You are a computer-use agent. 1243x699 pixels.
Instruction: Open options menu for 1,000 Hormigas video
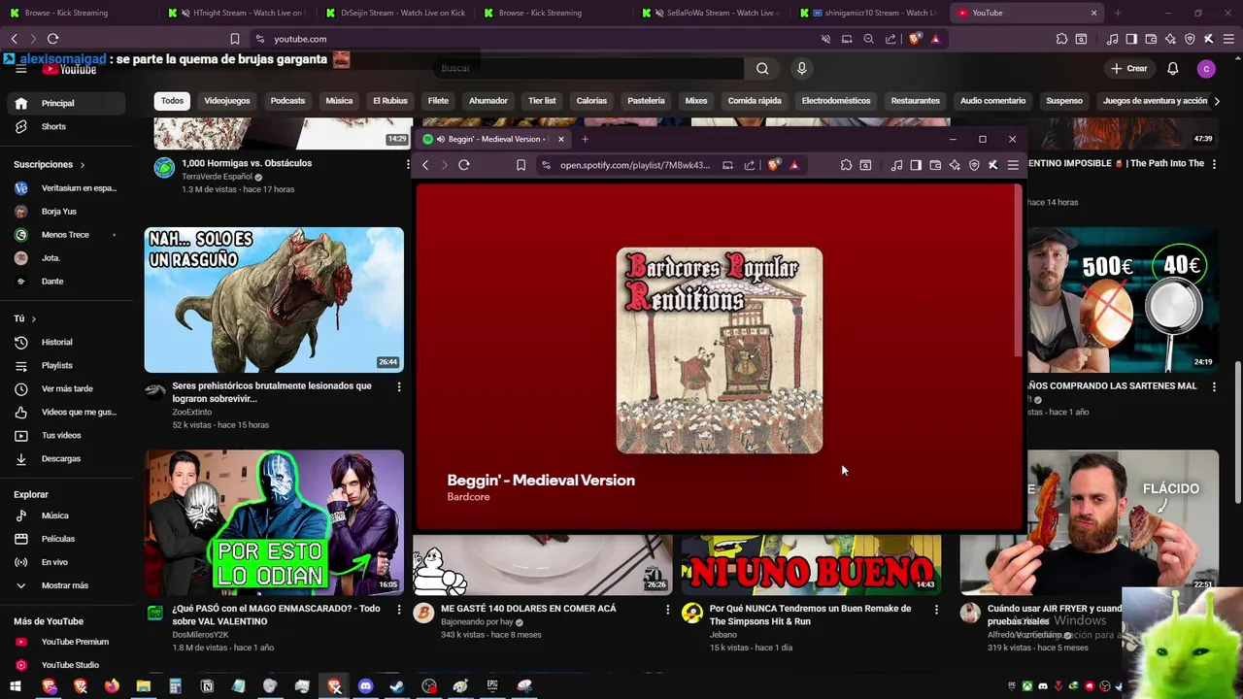click(408, 165)
